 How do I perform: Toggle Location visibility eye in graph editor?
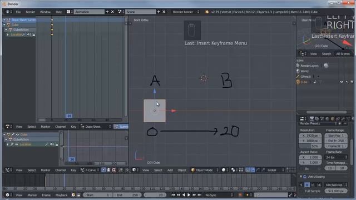point(17,144)
